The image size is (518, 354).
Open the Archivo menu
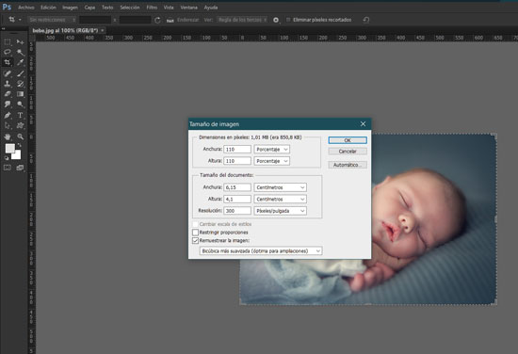[26, 8]
